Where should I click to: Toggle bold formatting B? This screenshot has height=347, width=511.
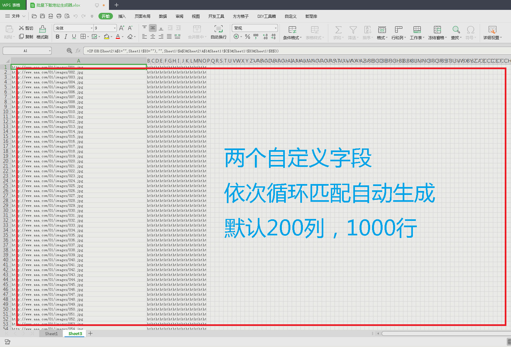click(58, 37)
